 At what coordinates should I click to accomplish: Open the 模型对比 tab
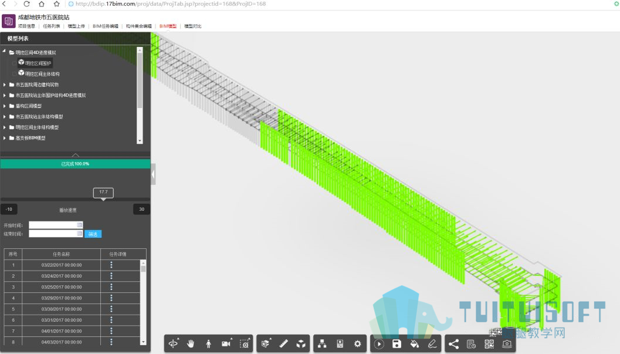[193, 26]
